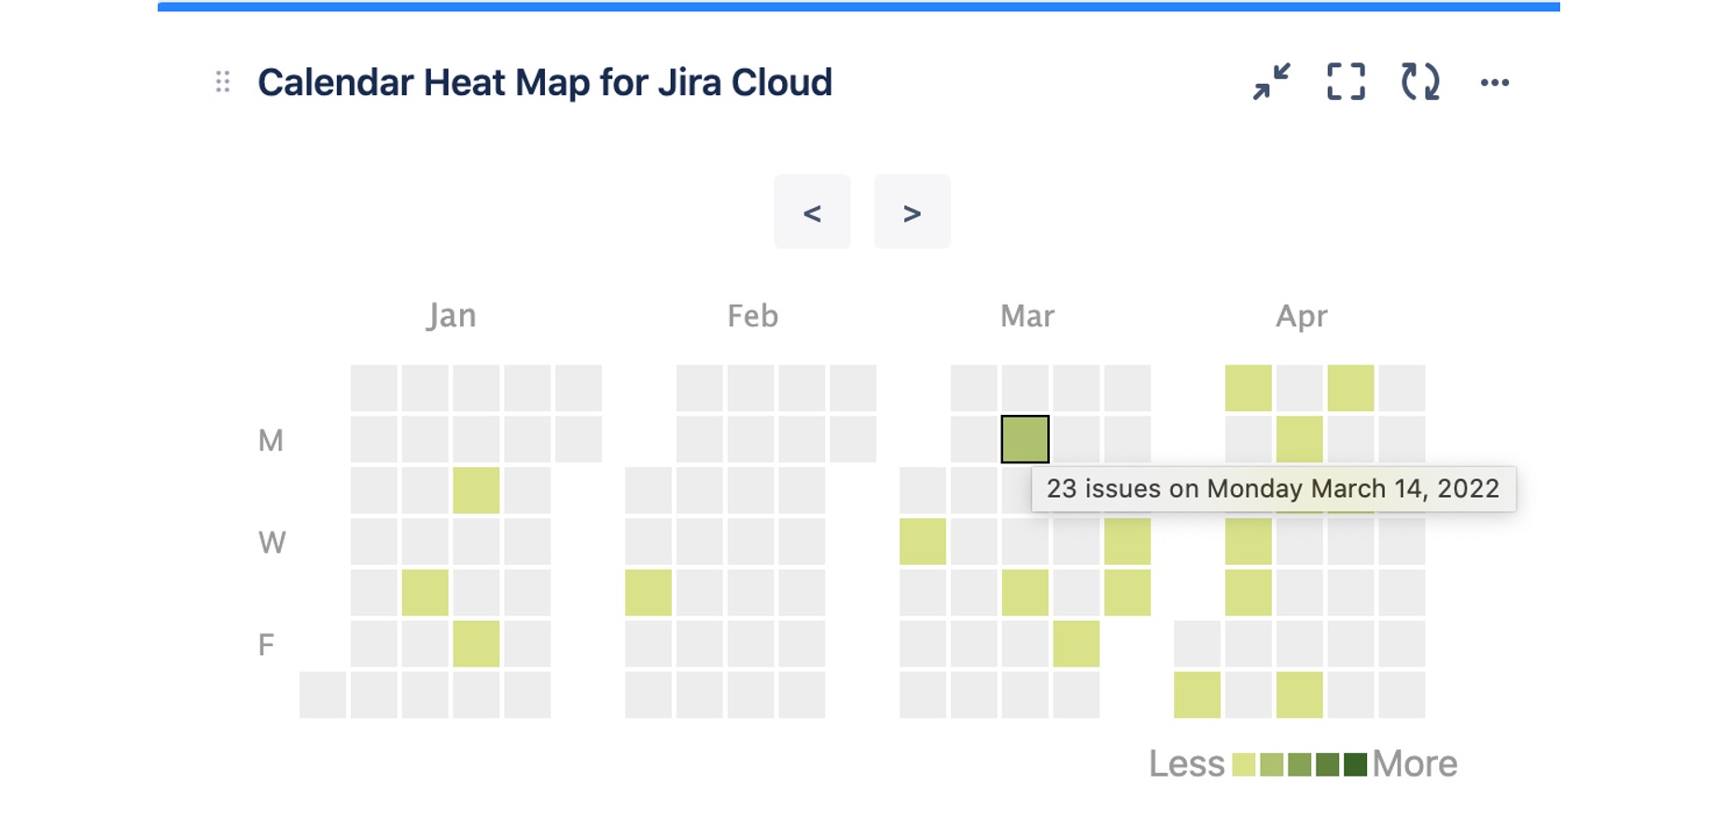
Task: Click the Calendar Heat Map for Jira Cloud title
Action: click(544, 82)
